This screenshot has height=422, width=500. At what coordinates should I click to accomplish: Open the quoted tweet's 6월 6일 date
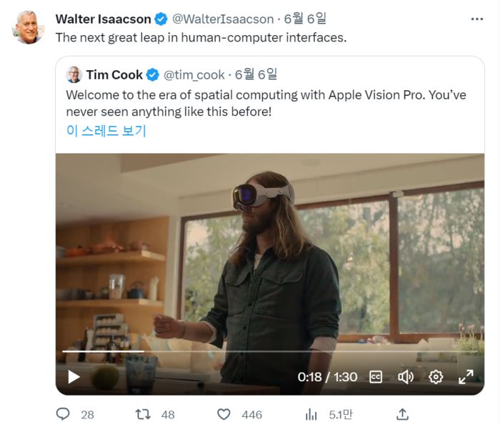point(256,74)
